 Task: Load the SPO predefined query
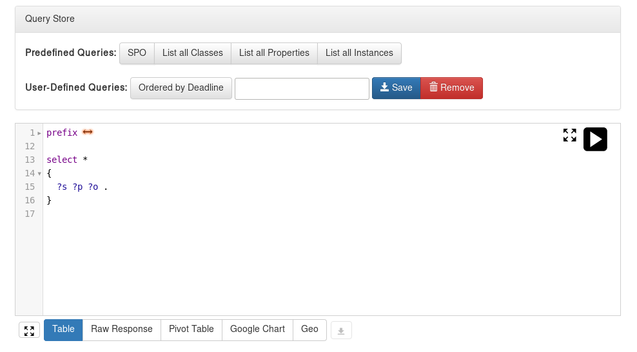(x=137, y=53)
